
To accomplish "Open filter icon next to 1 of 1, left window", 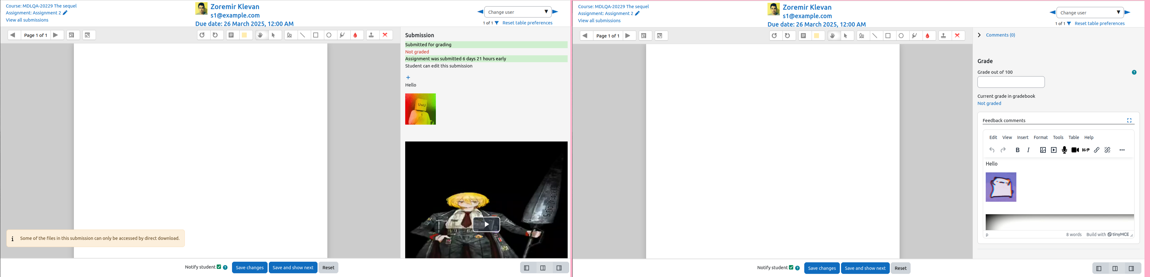I will pos(497,23).
